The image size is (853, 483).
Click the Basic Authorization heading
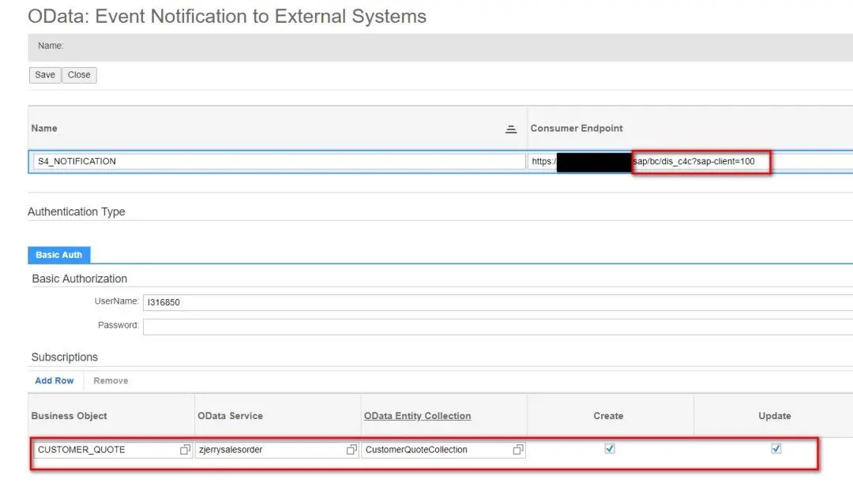point(80,279)
